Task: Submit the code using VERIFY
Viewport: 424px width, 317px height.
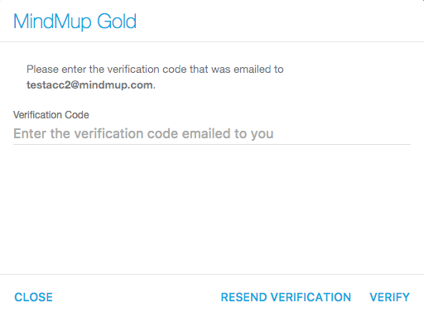Action: tap(389, 297)
